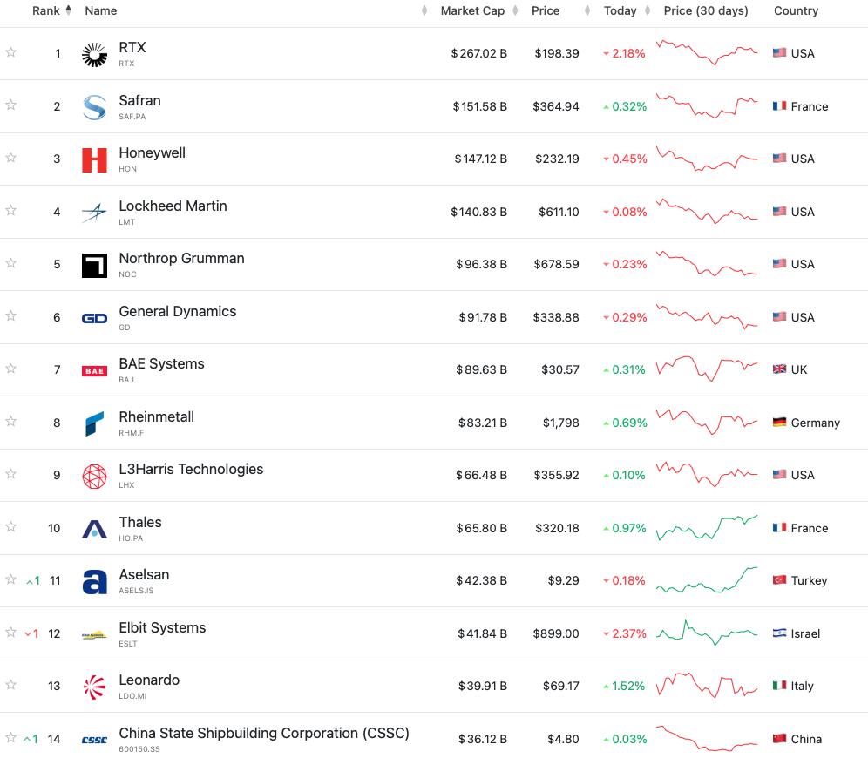Open the Elbit Systems company link
868x765 pixels.
click(162, 628)
